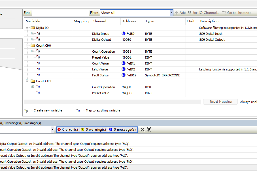The height and width of the screenshot is (174, 257).
Task: Click in the Find input field
Action: pyautogui.click(x=60, y=13)
